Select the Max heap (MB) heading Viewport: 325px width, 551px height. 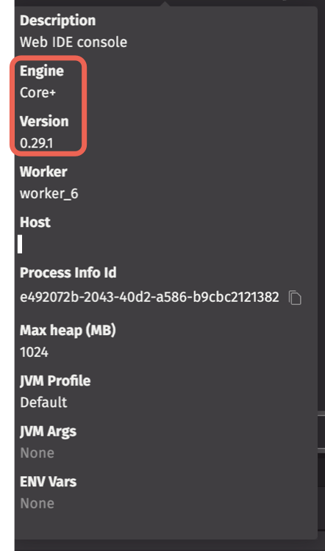coord(68,331)
